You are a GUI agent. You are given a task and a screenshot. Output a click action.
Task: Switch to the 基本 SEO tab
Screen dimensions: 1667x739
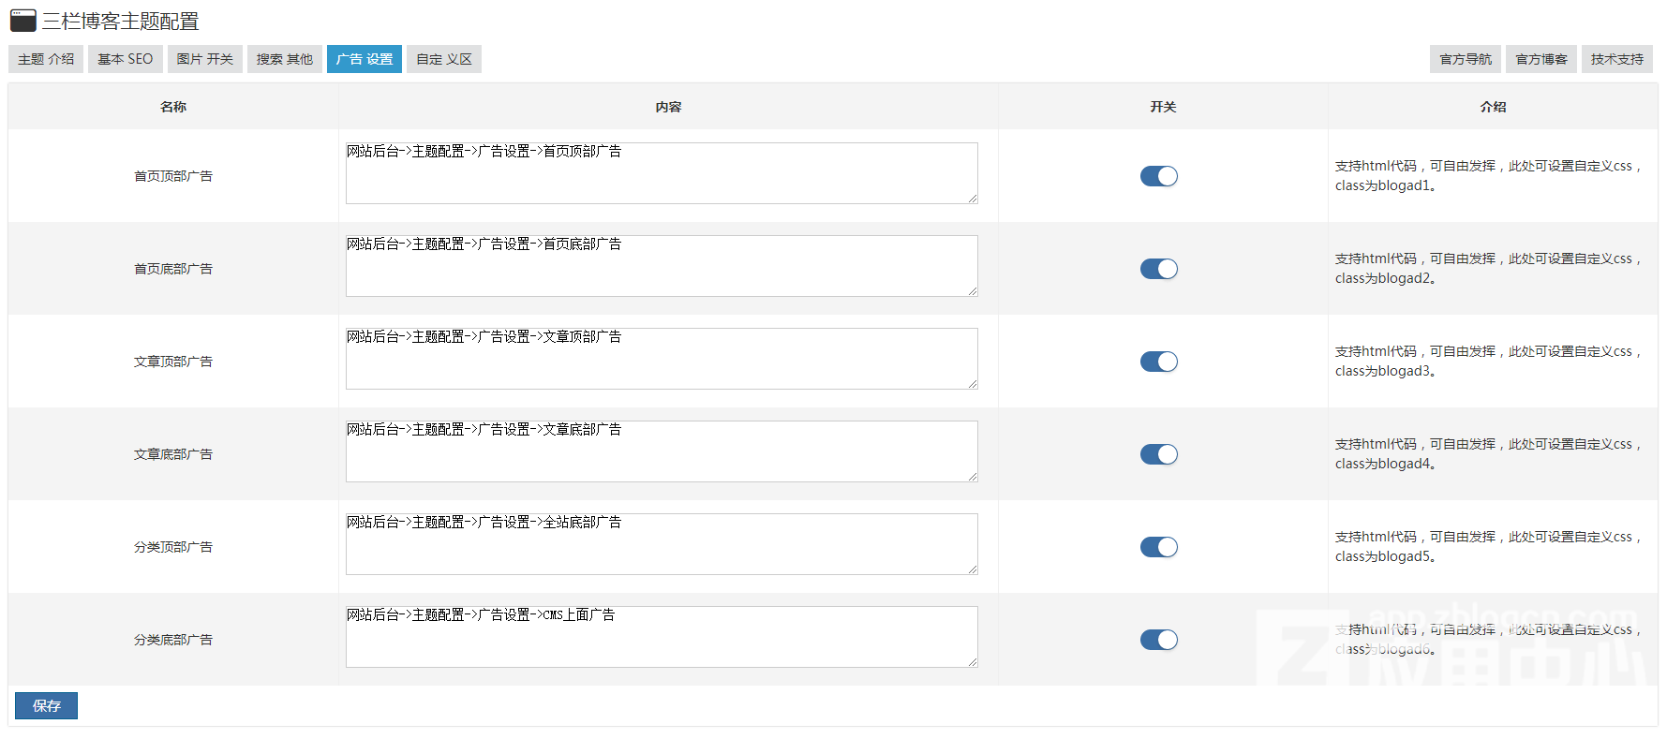tap(126, 59)
